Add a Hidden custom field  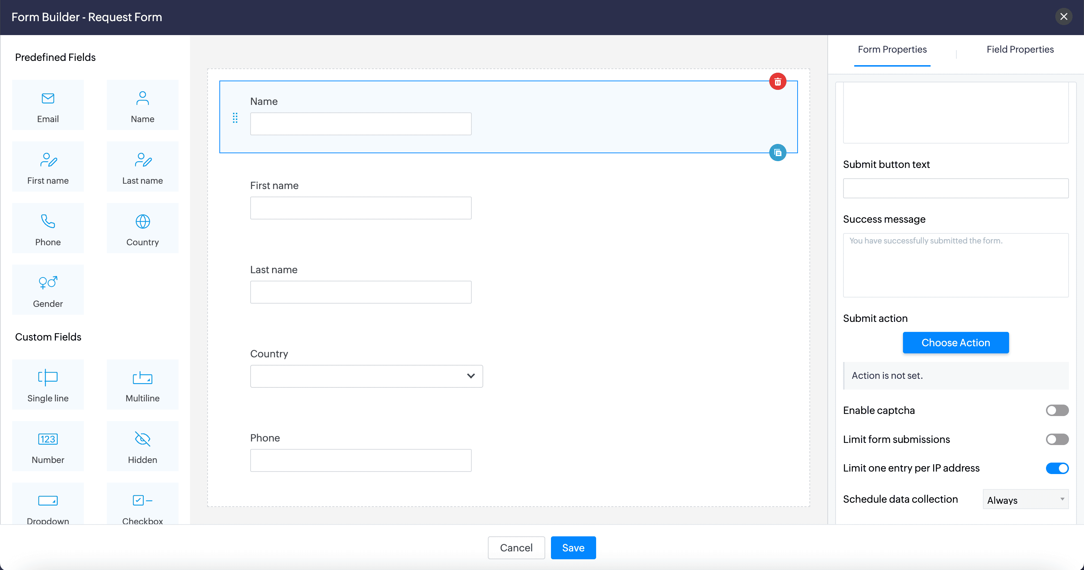(x=142, y=446)
